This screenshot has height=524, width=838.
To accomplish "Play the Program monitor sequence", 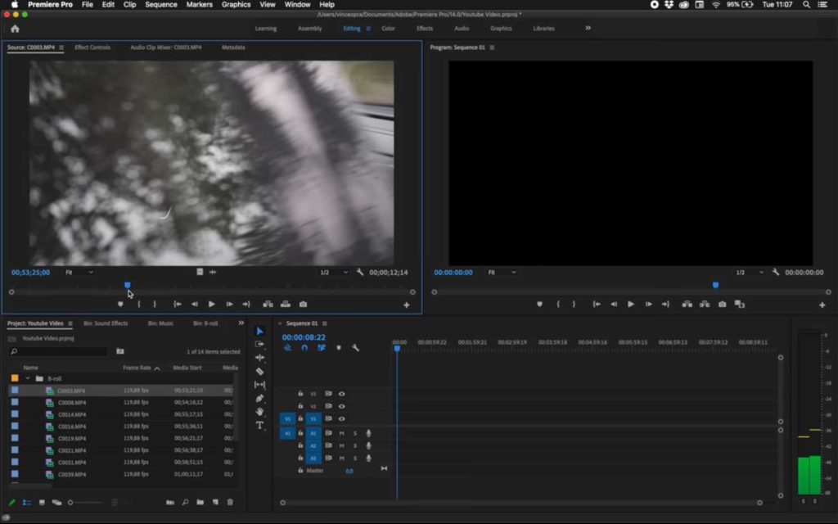I will coord(631,305).
